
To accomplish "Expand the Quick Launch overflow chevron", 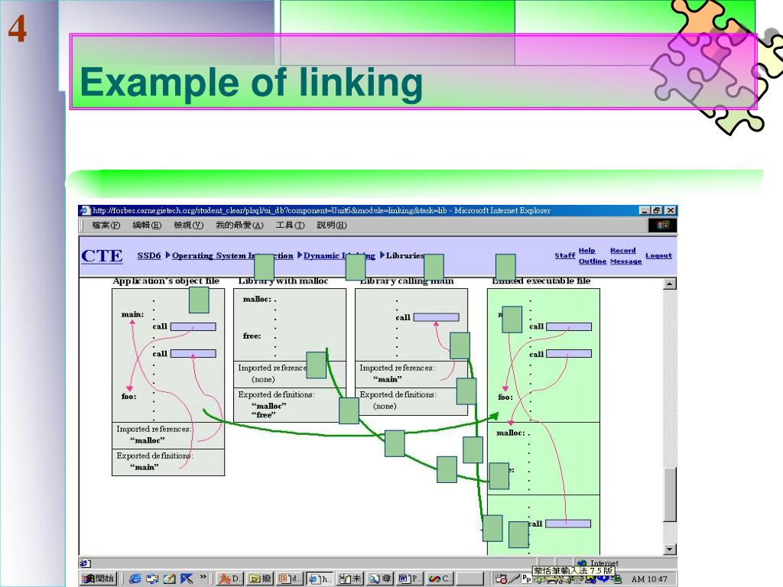I will pos(203,578).
